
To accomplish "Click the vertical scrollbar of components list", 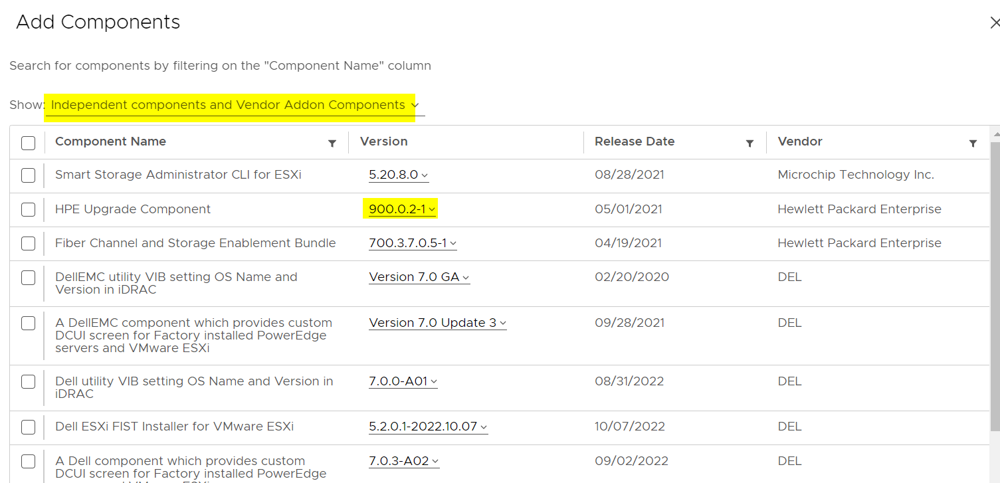I will [x=995, y=286].
